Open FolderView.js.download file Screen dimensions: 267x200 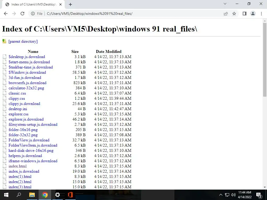click(29, 140)
